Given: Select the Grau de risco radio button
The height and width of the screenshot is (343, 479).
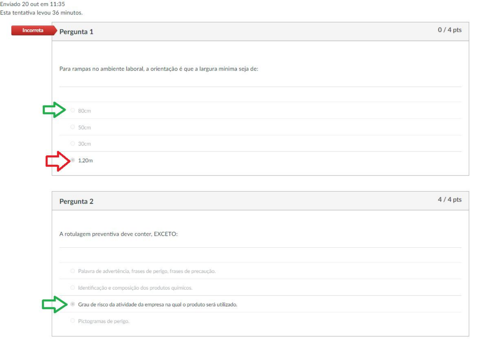Looking at the screenshot, I should click(73, 304).
